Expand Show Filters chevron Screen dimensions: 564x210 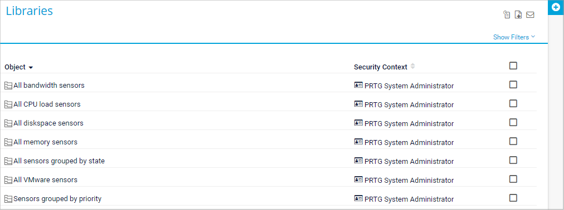[x=533, y=37]
